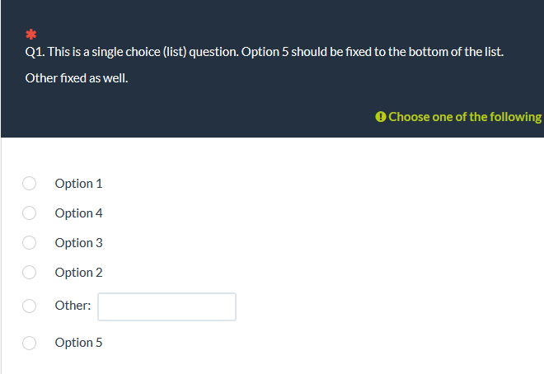Click the green exclamation help icon
Image resolution: width=544 pixels, height=374 pixels.
point(380,117)
